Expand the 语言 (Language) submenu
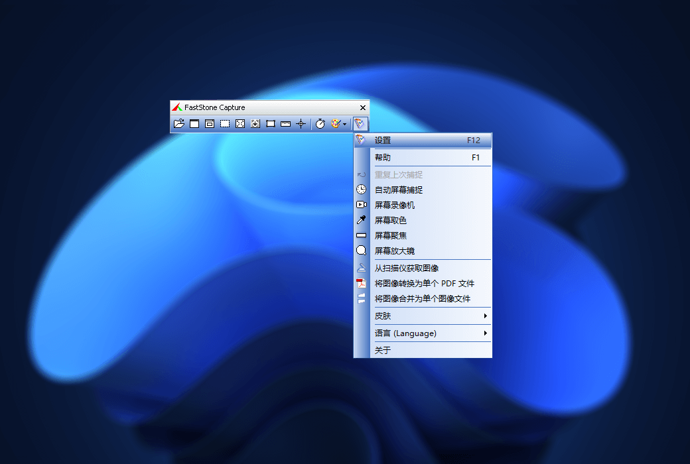Screen dimensions: 690x464 click(423, 333)
